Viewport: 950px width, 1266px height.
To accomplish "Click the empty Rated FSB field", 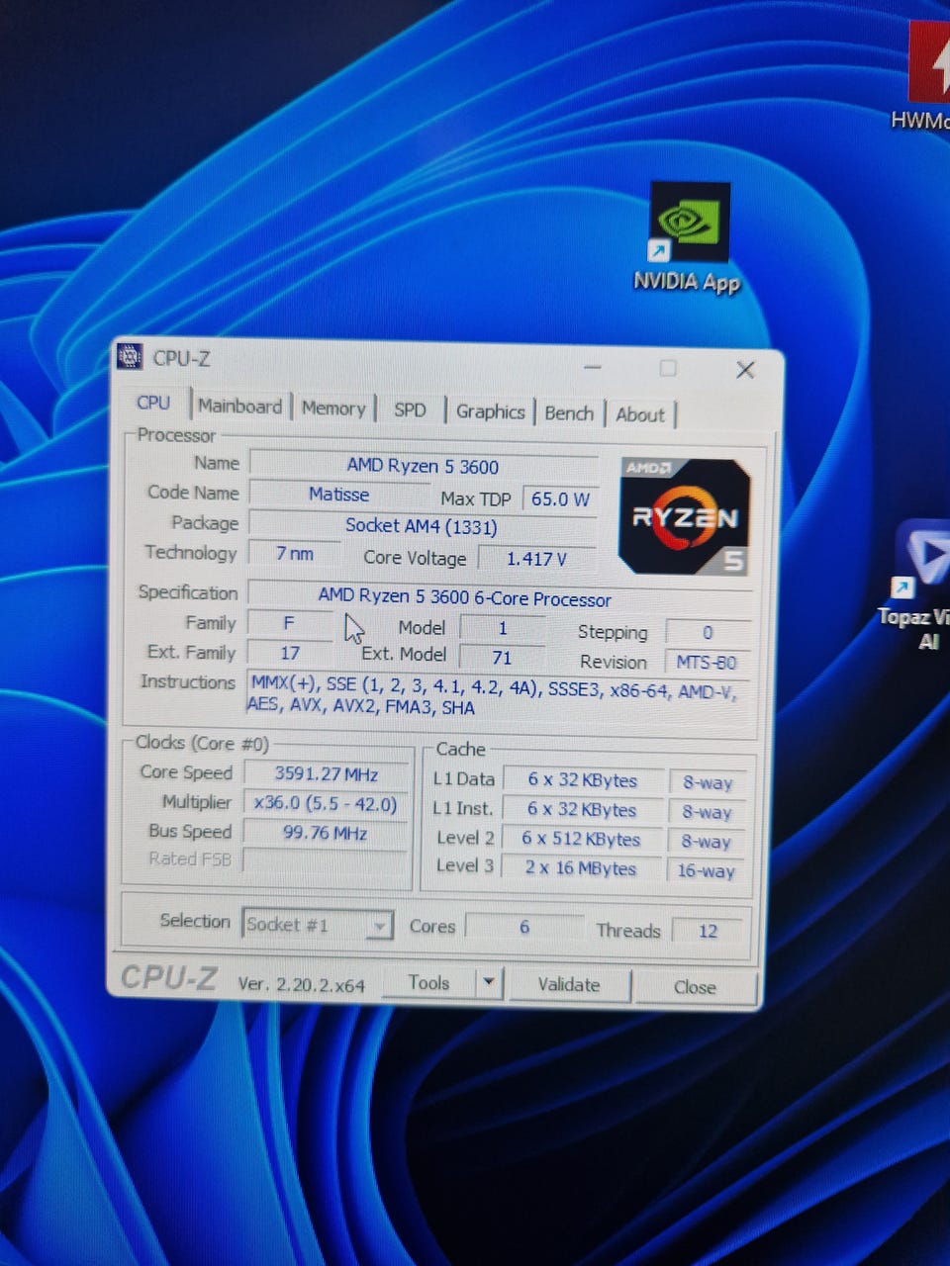I will pos(326,860).
